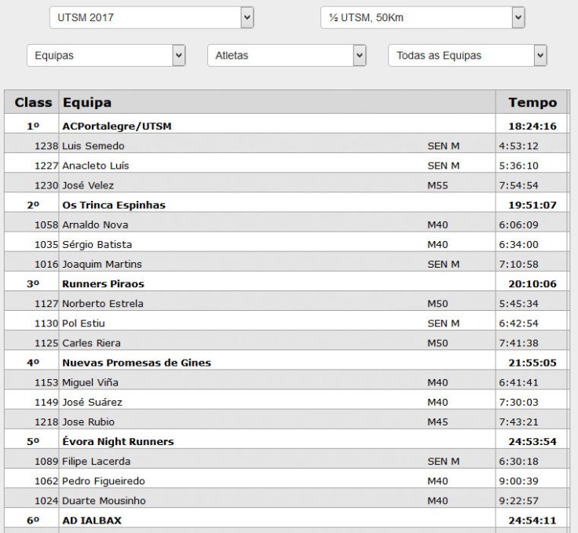
Task: Click the Évora Night Runners team
Action: click(x=118, y=441)
